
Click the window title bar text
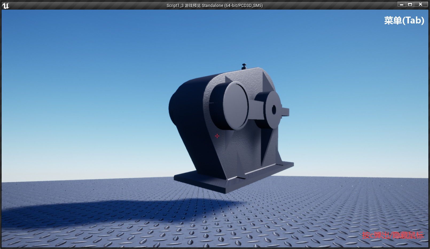215,5
